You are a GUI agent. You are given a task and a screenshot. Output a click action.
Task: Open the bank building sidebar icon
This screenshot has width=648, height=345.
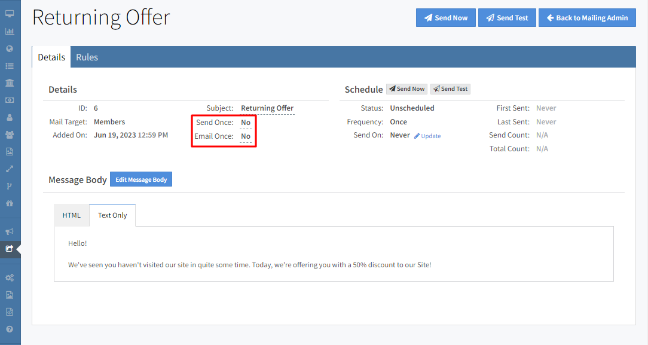click(10, 83)
